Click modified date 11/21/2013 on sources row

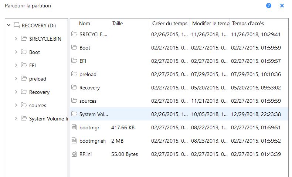click(x=209, y=101)
